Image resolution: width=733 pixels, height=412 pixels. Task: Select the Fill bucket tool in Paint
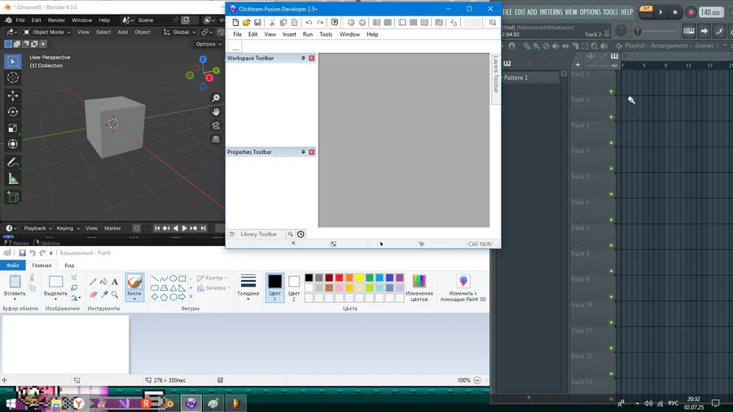click(103, 282)
